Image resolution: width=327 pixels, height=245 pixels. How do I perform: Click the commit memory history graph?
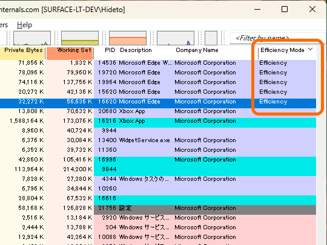tap(80, 38)
